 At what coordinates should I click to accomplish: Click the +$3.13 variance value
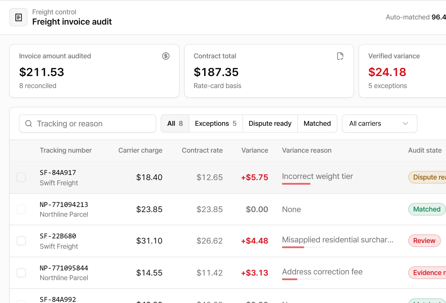click(254, 273)
